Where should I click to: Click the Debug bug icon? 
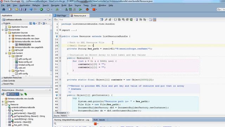click(87, 10)
